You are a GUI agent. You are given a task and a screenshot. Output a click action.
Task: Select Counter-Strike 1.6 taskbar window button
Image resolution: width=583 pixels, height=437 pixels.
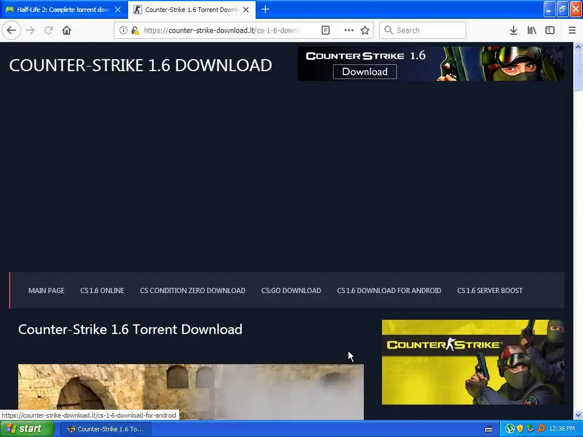coord(105,429)
